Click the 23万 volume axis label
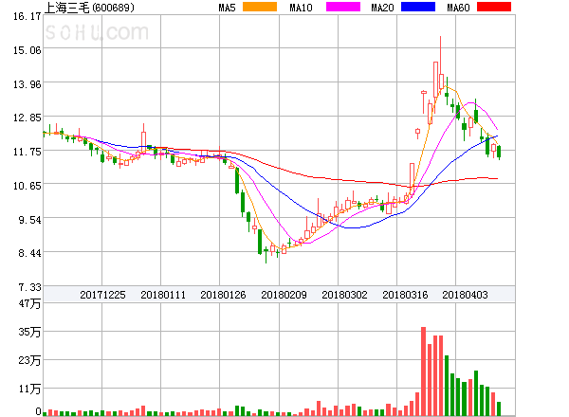Image resolution: width=569 pixels, height=417 pixels. click(x=29, y=360)
